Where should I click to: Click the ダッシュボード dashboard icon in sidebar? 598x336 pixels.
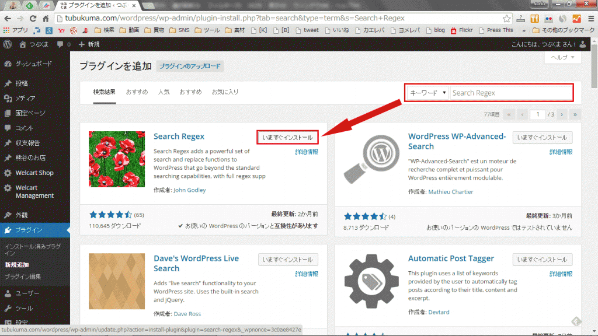tap(8, 64)
